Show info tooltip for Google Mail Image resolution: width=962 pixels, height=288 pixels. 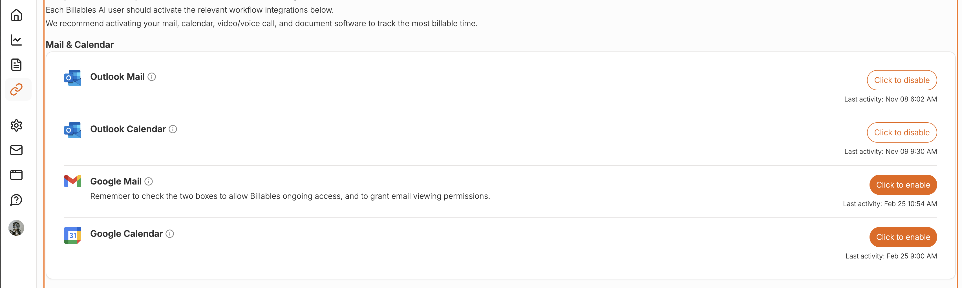click(x=149, y=181)
